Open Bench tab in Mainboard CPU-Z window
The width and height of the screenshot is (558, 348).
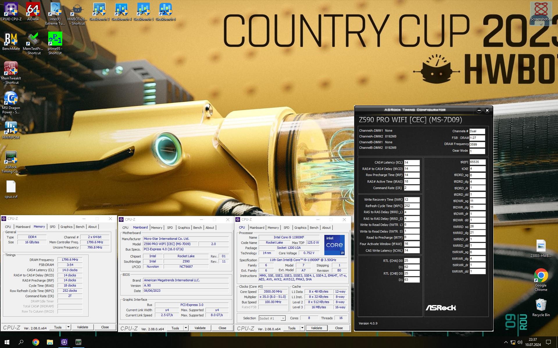197,228
